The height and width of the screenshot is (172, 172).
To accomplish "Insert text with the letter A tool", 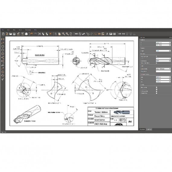I will pyautogui.click(x=107, y=34).
